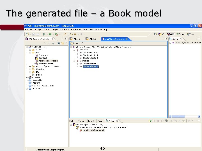202x151 pixels.
Task: Expand the LaunchConfigurationScreens folder
Action: click(30, 67)
